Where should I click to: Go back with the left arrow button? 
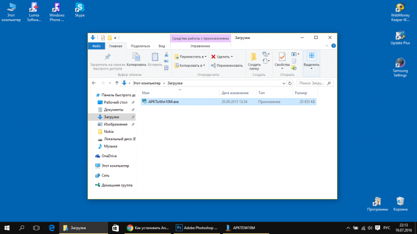[94, 83]
